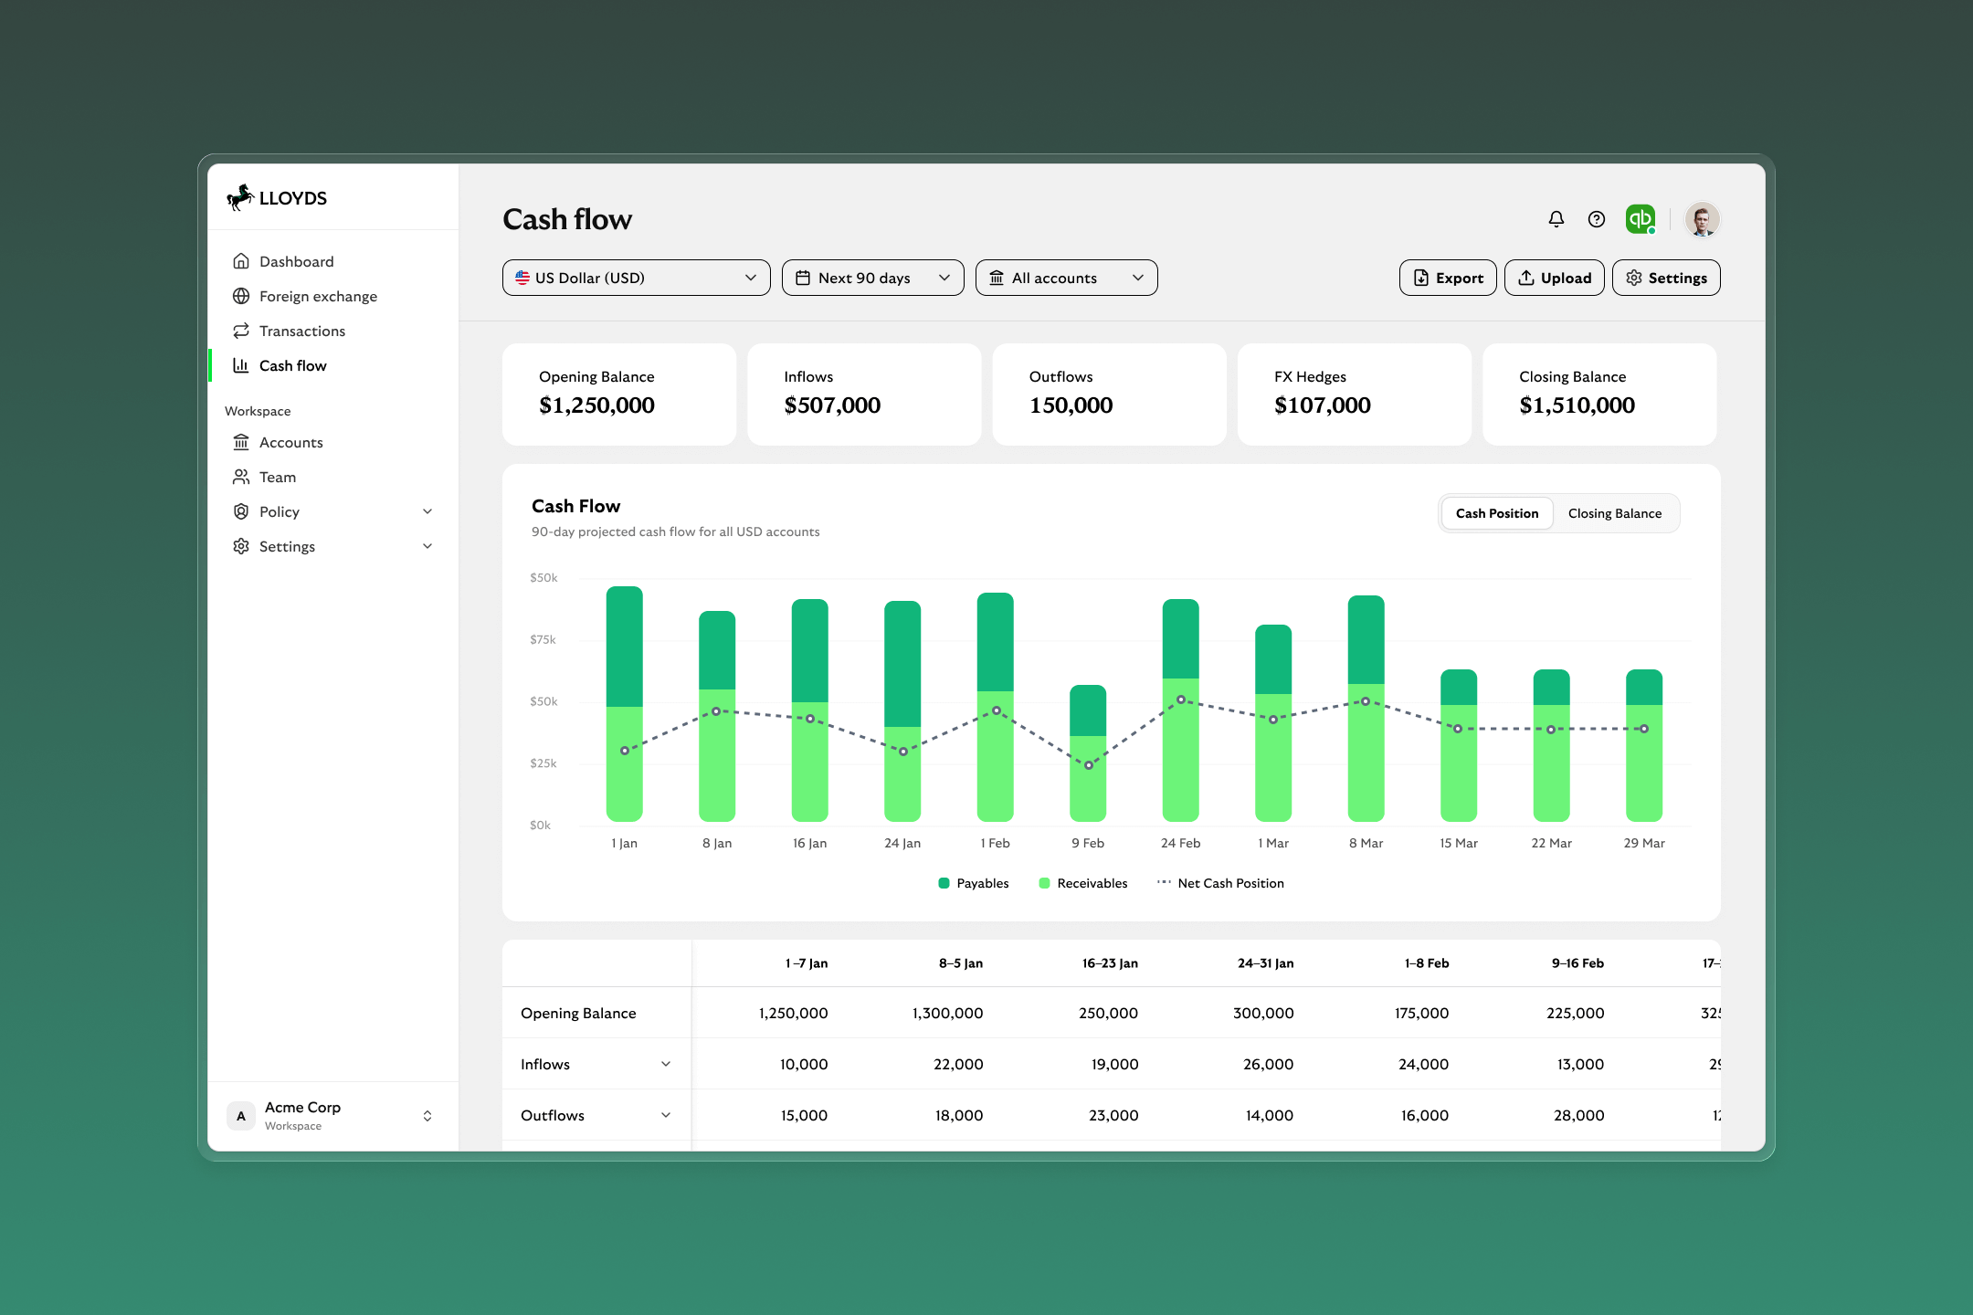Switch chart to Closing Balance view

(x=1614, y=513)
